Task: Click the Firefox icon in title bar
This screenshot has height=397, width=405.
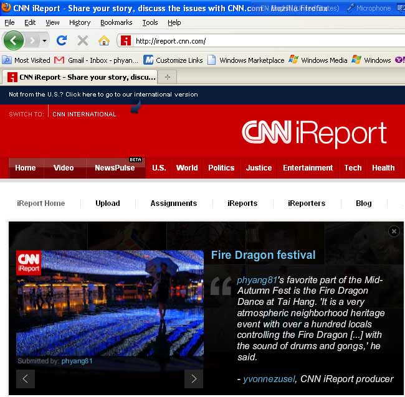Action: pyautogui.click(x=6, y=7)
